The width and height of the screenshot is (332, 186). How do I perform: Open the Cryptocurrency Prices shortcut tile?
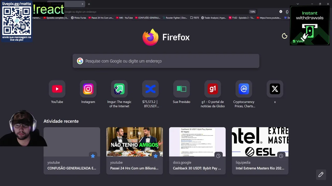[x=244, y=89]
